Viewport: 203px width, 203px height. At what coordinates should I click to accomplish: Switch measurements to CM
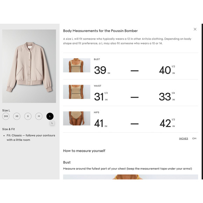click(194, 139)
